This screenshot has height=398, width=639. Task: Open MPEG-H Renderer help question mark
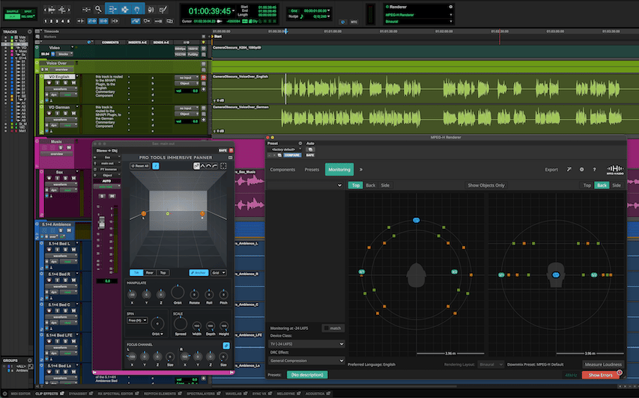click(594, 169)
